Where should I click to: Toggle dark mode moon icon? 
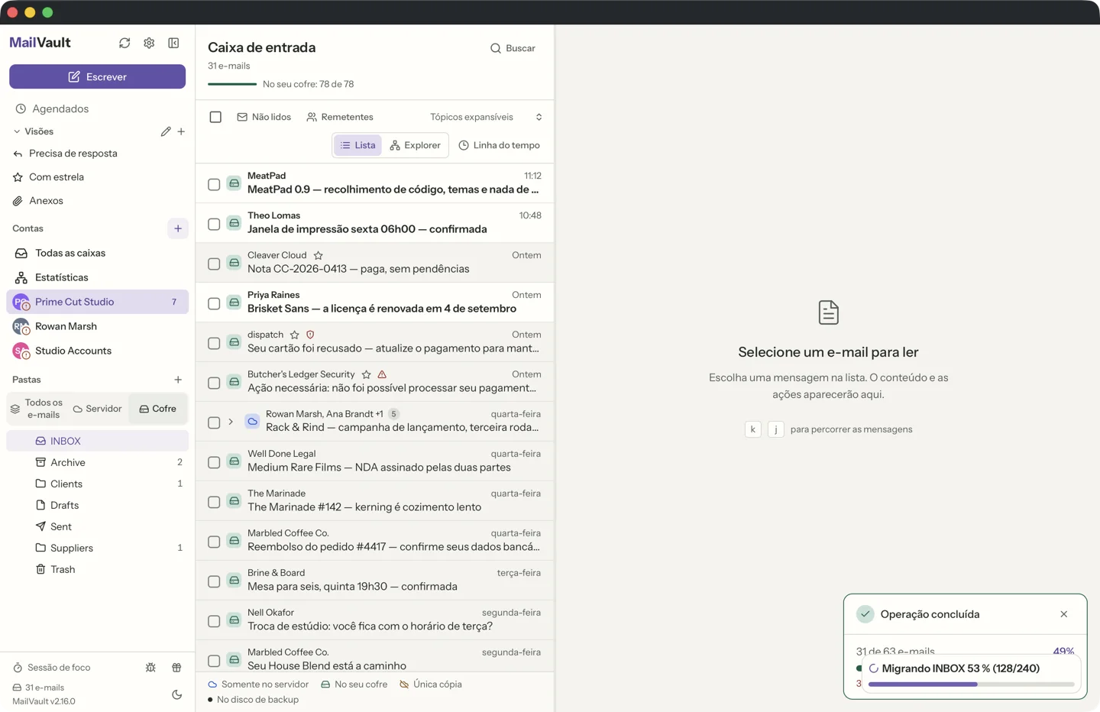[176, 694]
